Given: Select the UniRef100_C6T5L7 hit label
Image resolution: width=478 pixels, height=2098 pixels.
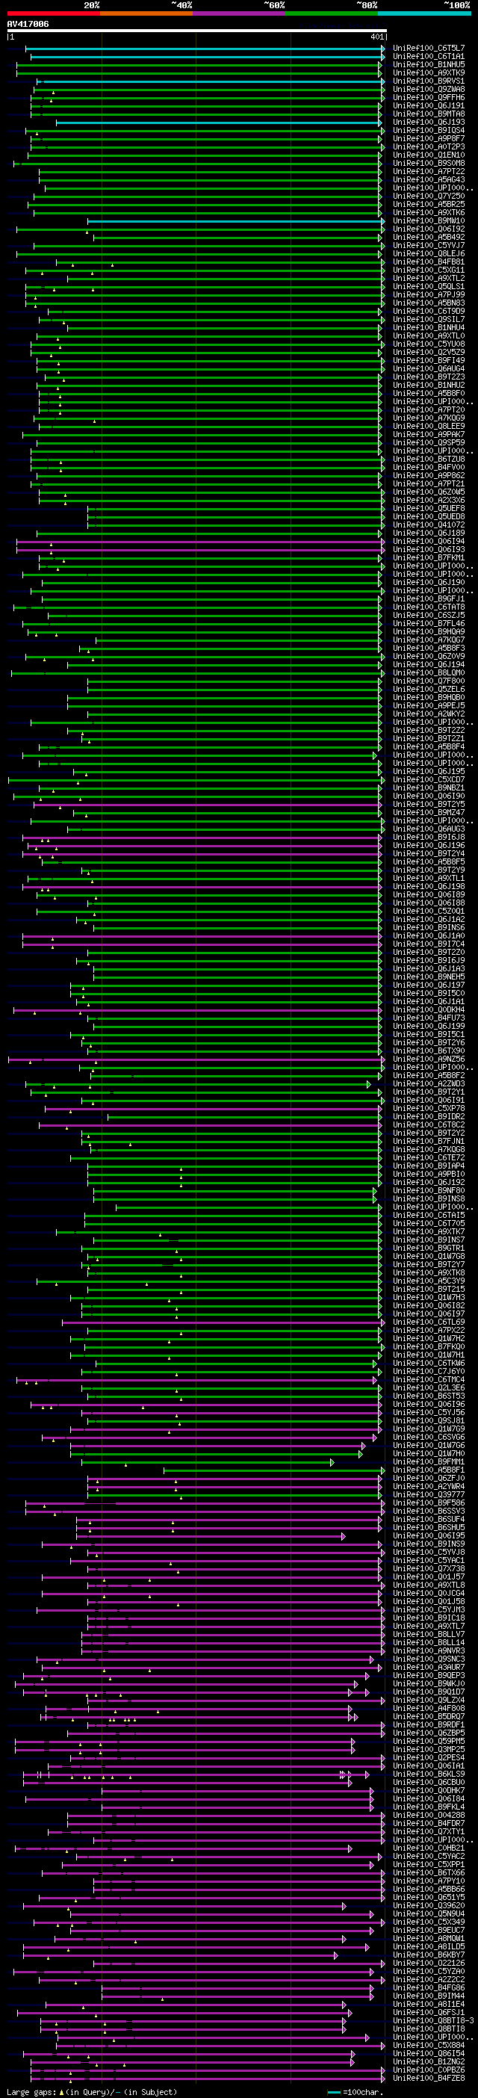Looking at the screenshot, I should coord(429,48).
